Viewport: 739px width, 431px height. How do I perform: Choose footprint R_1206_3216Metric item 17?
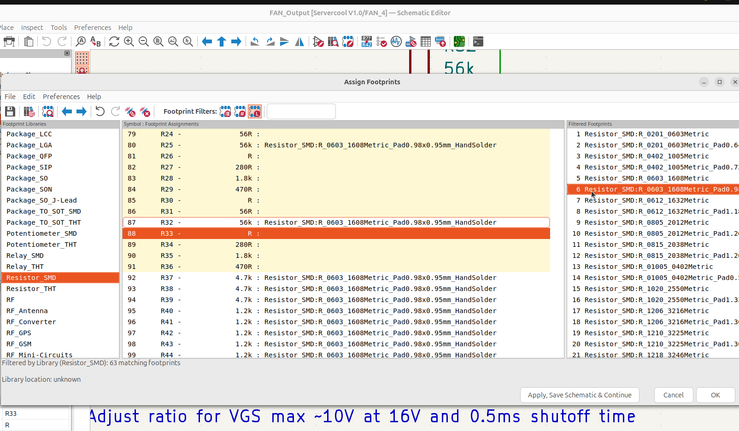[653, 311]
